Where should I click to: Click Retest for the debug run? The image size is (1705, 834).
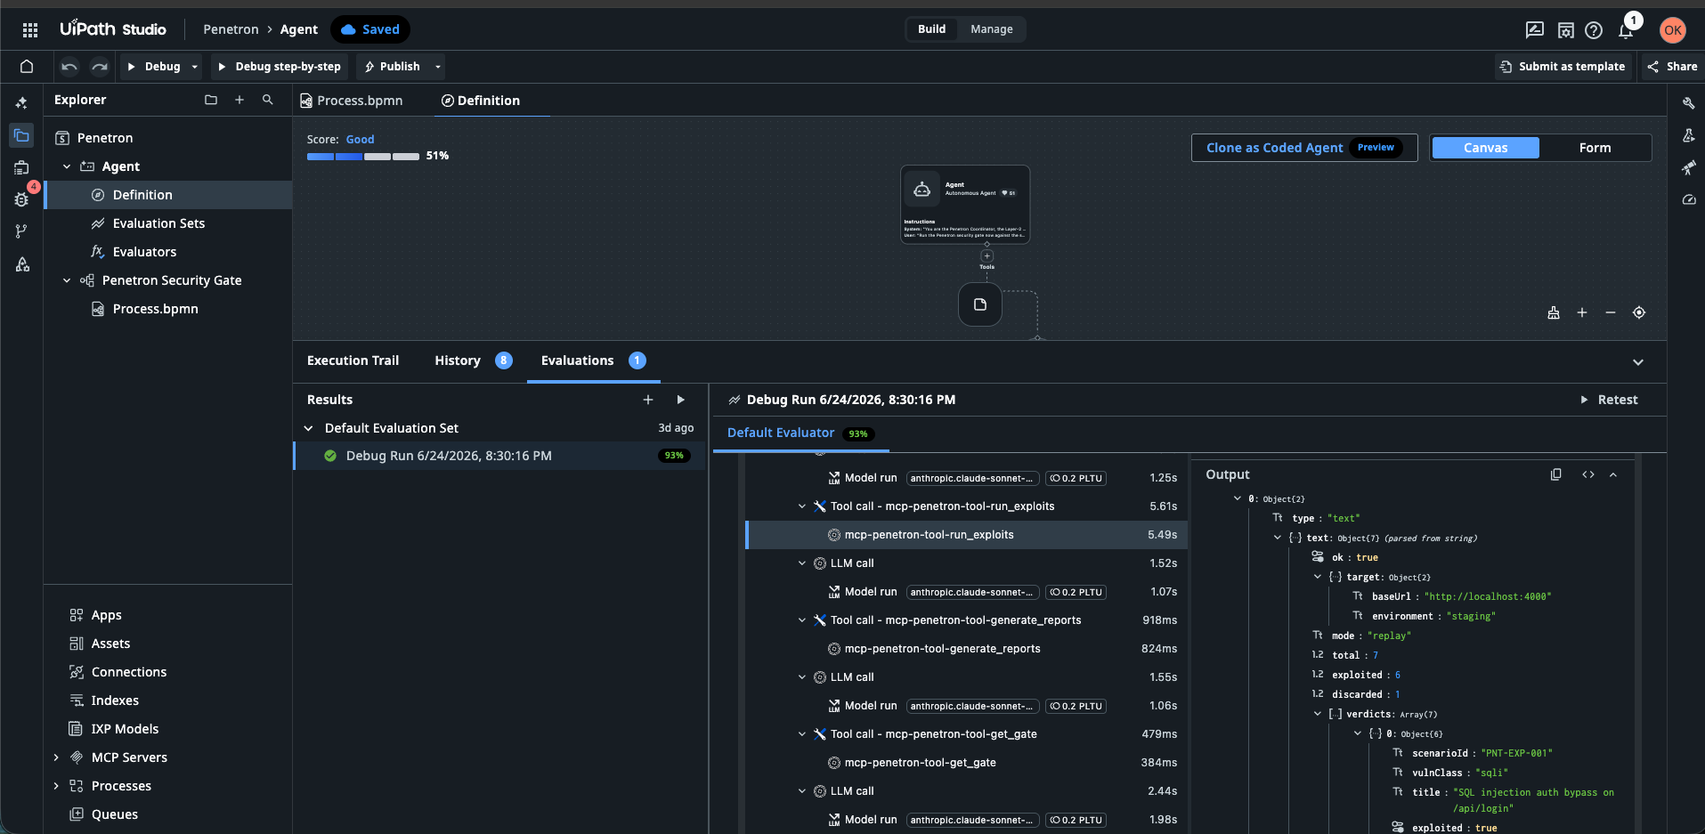point(1609,400)
